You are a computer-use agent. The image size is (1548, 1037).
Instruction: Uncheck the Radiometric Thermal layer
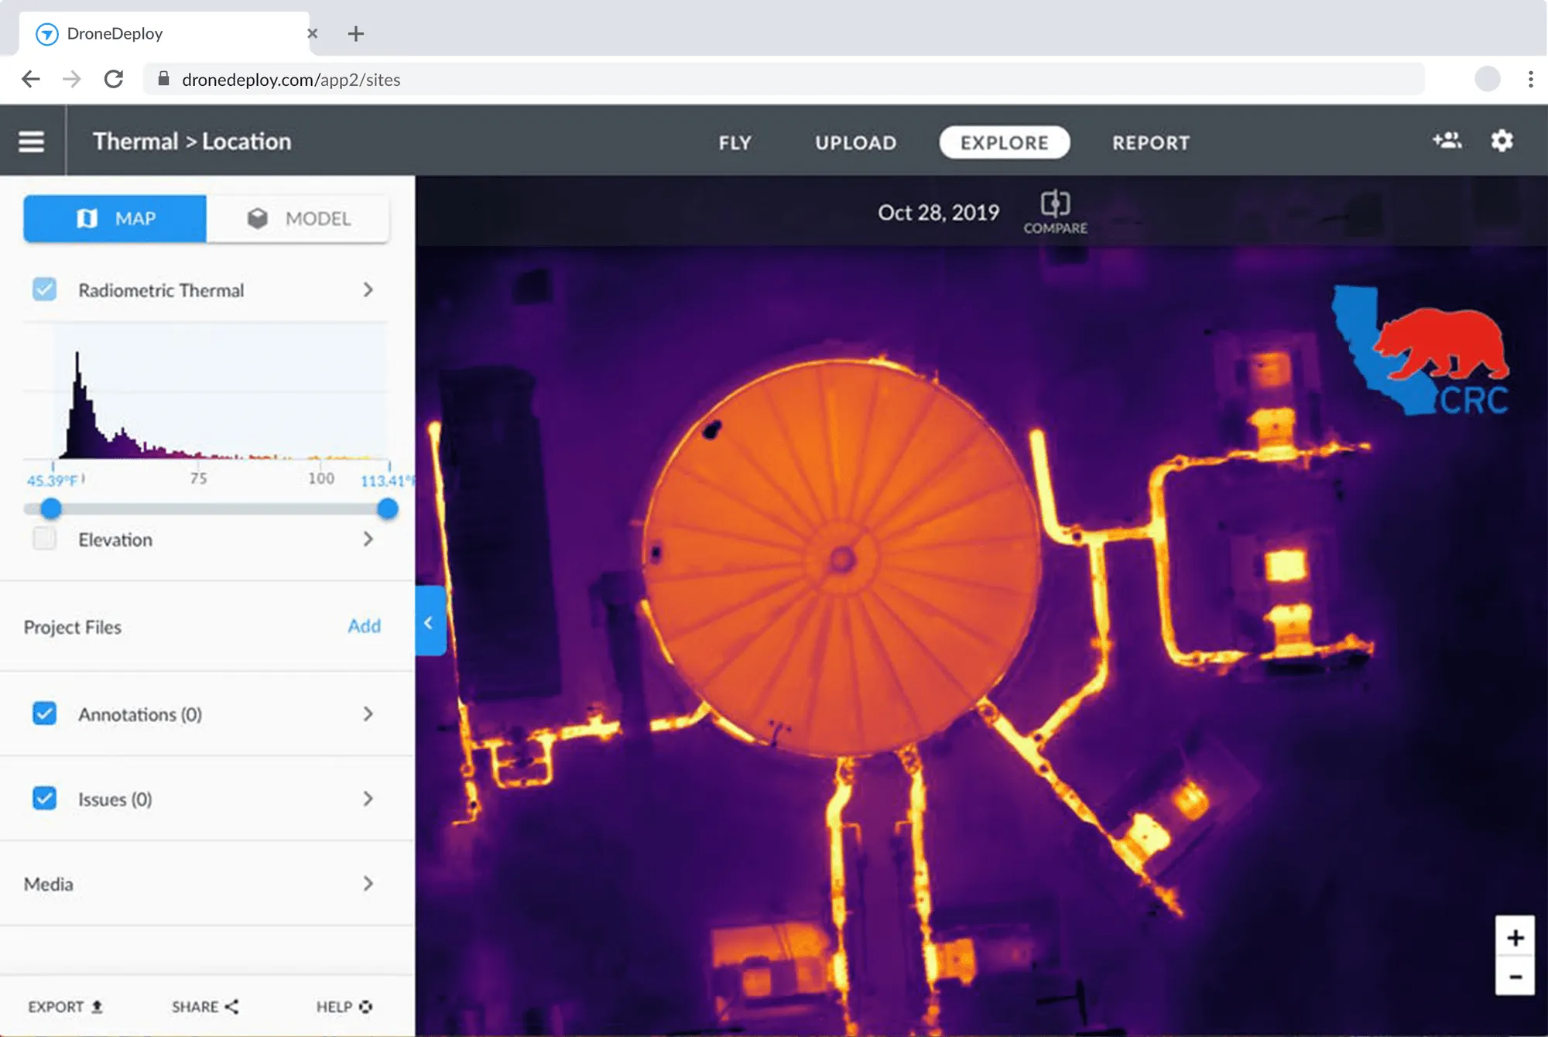click(x=45, y=289)
